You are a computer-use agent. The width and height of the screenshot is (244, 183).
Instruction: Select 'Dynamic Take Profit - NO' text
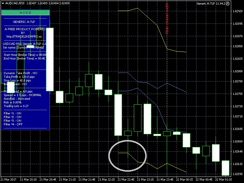point(20,73)
